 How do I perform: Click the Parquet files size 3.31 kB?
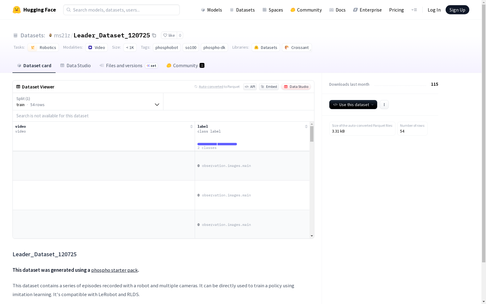tap(338, 131)
